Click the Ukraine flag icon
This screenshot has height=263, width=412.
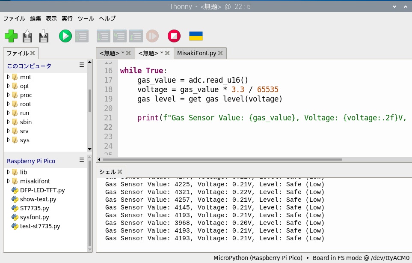(x=196, y=36)
